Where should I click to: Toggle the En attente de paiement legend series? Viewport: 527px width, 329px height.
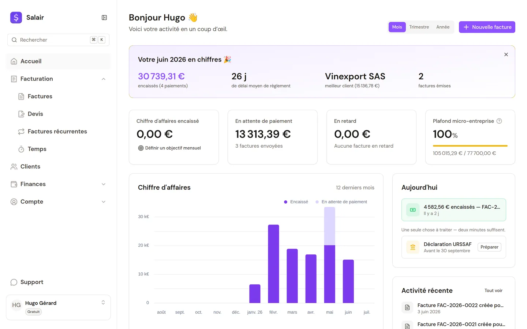(x=341, y=202)
